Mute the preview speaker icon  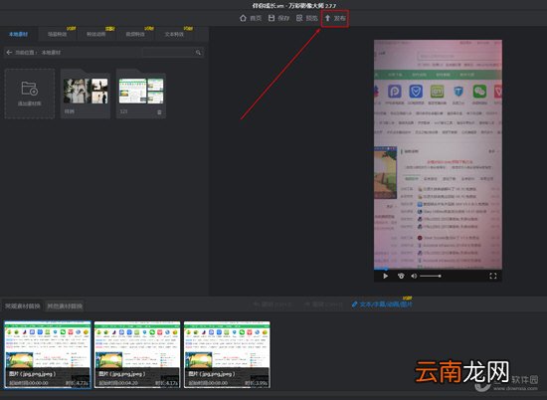(414, 276)
